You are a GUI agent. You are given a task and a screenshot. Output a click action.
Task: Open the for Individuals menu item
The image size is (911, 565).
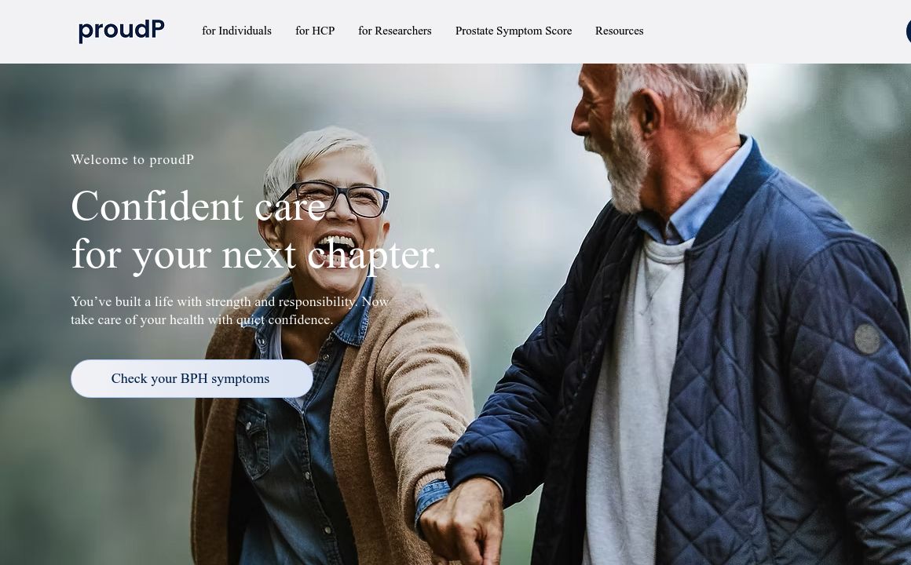click(236, 31)
